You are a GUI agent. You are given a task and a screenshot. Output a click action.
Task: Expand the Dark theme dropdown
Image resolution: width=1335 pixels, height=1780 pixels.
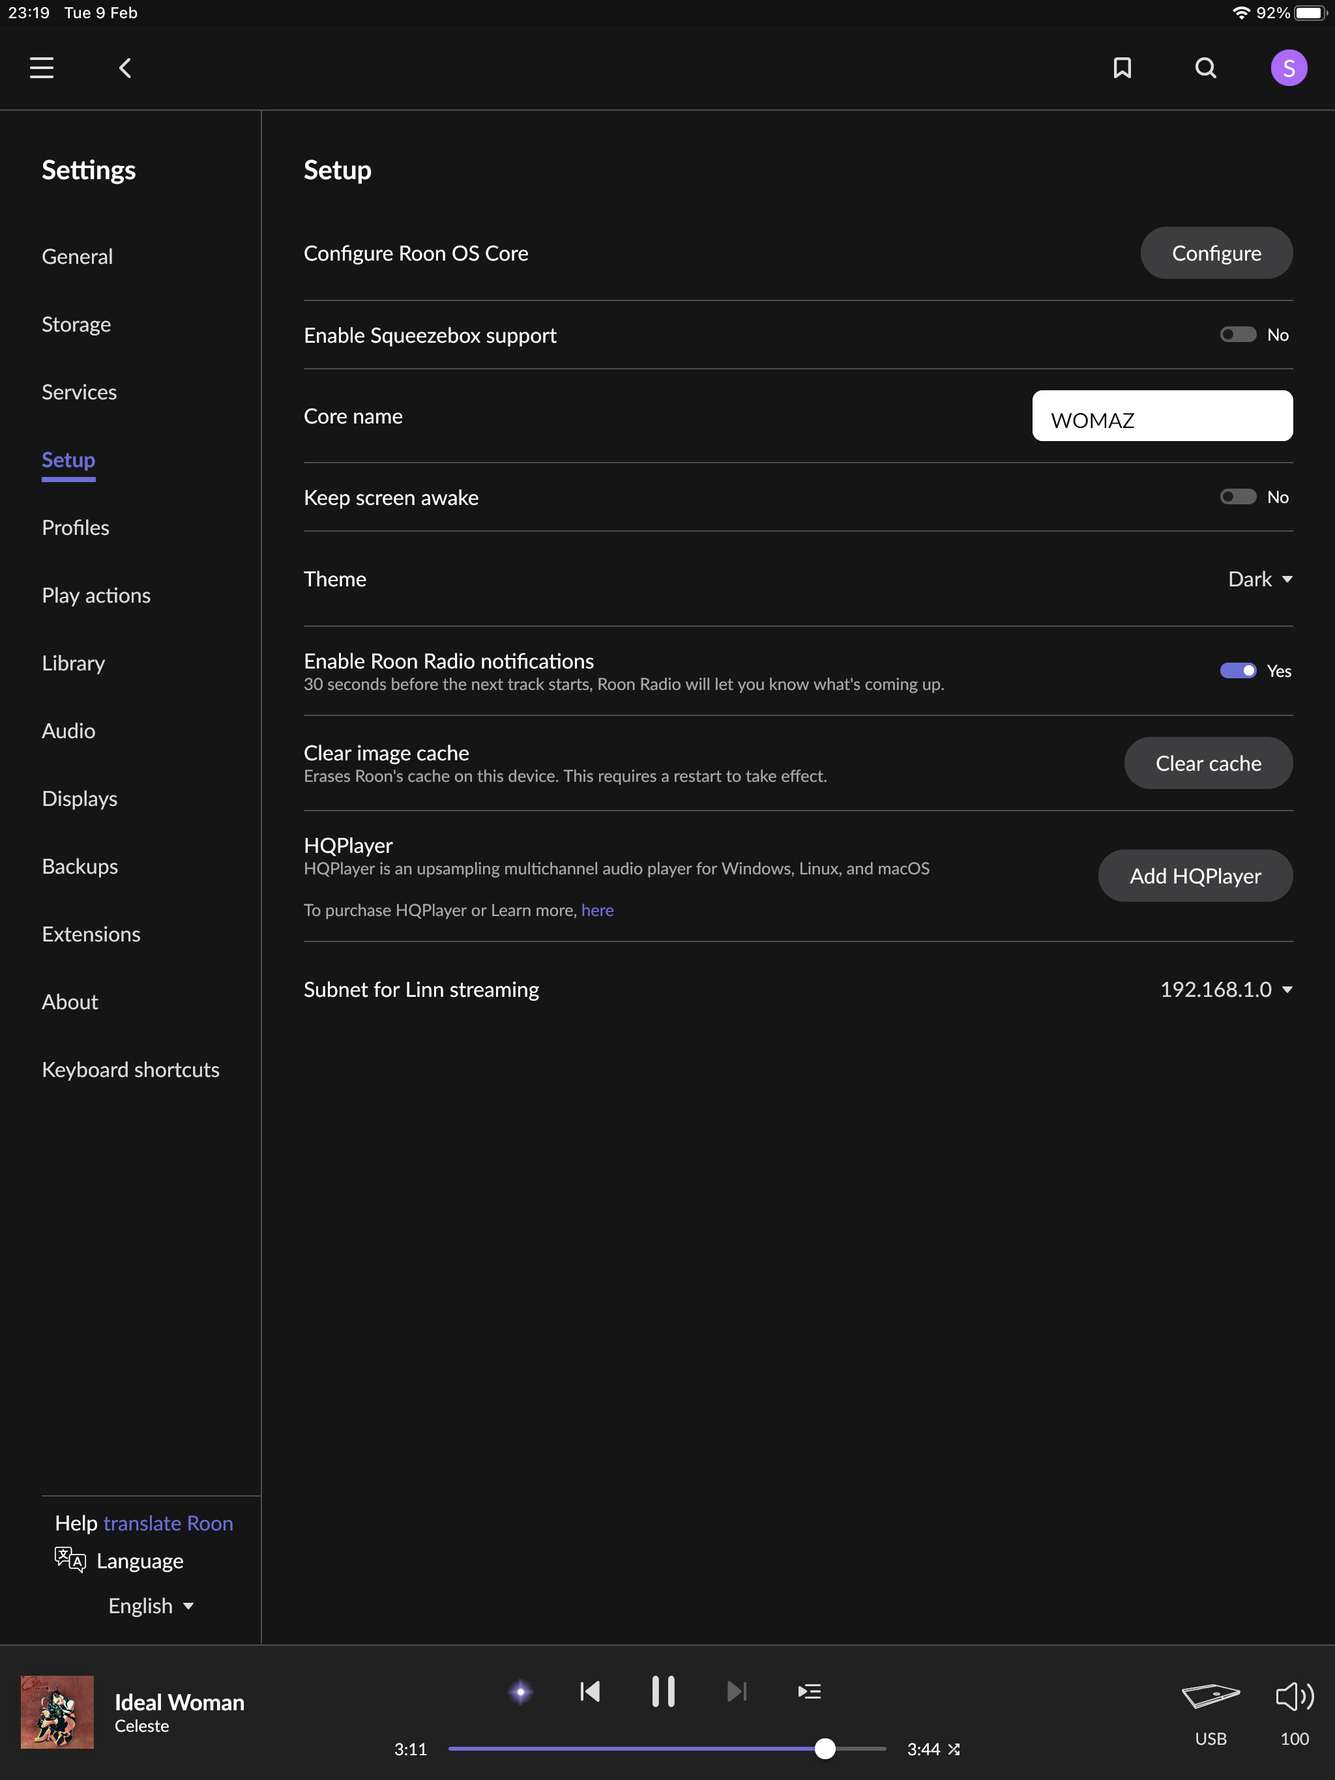point(1260,579)
